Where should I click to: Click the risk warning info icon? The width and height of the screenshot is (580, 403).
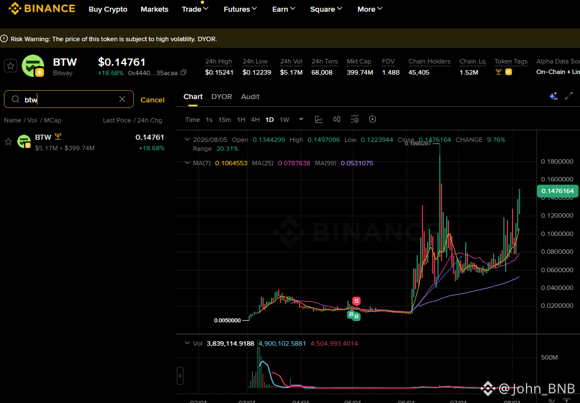tap(4, 38)
